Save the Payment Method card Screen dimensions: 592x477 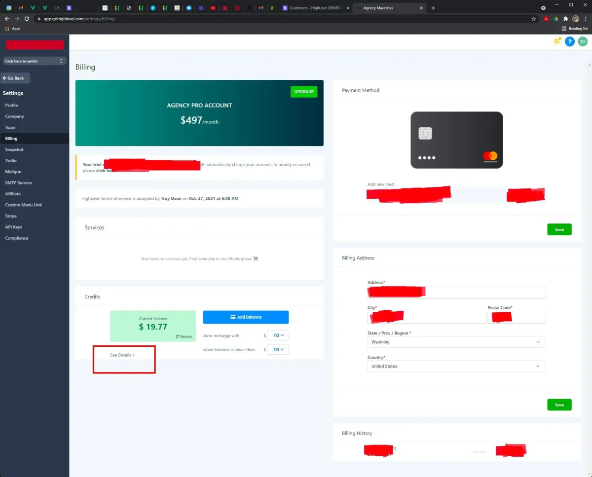click(559, 229)
